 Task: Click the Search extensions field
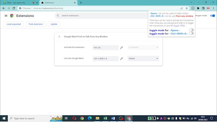point(102,16)
